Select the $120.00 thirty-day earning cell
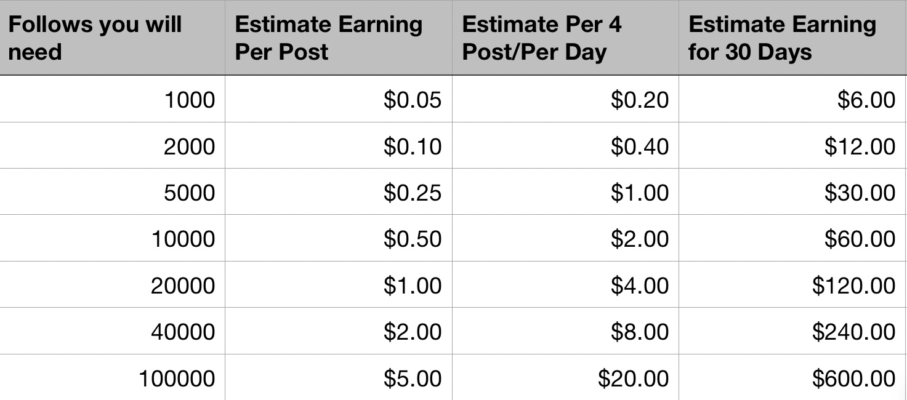907x400 pixels. tap(792, 286)
